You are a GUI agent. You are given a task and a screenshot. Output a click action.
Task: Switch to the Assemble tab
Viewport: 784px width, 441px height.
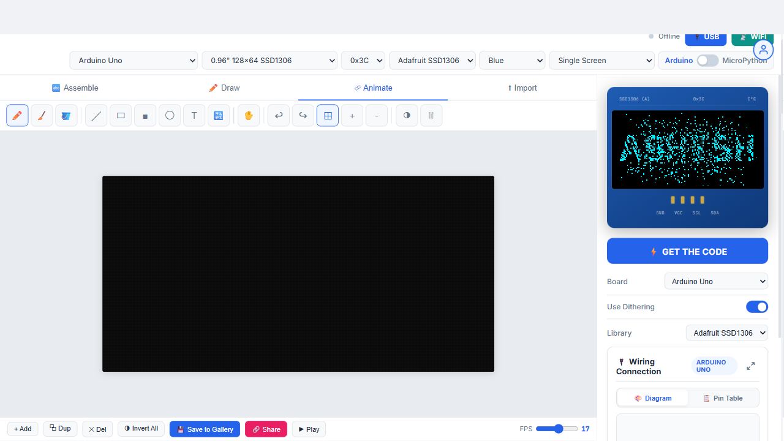(75, 88)
